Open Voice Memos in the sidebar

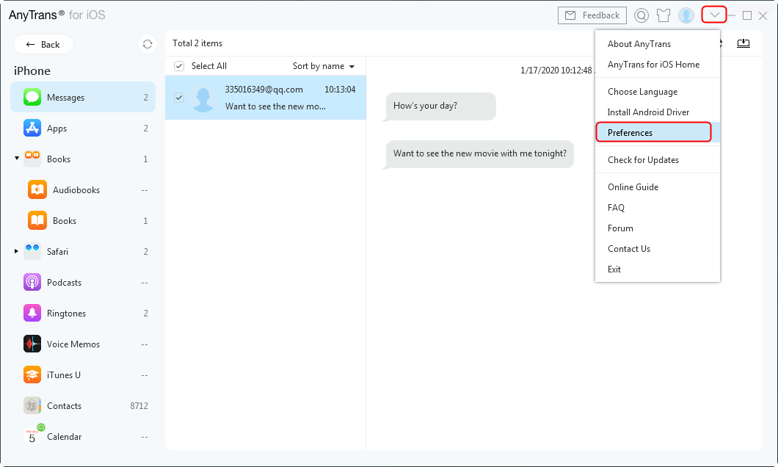[73, 344]
